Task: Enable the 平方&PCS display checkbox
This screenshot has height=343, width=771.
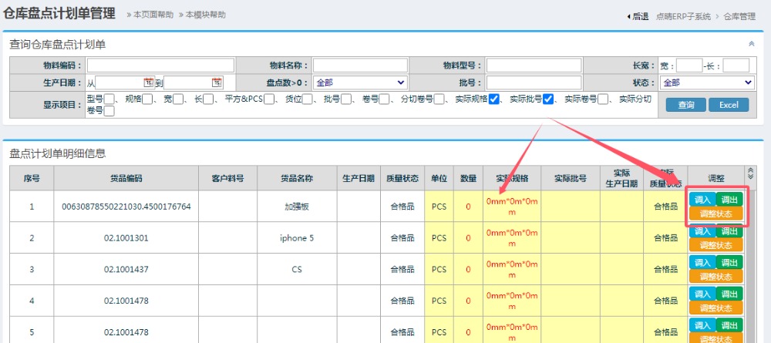Action: click(x=270, y=99)
